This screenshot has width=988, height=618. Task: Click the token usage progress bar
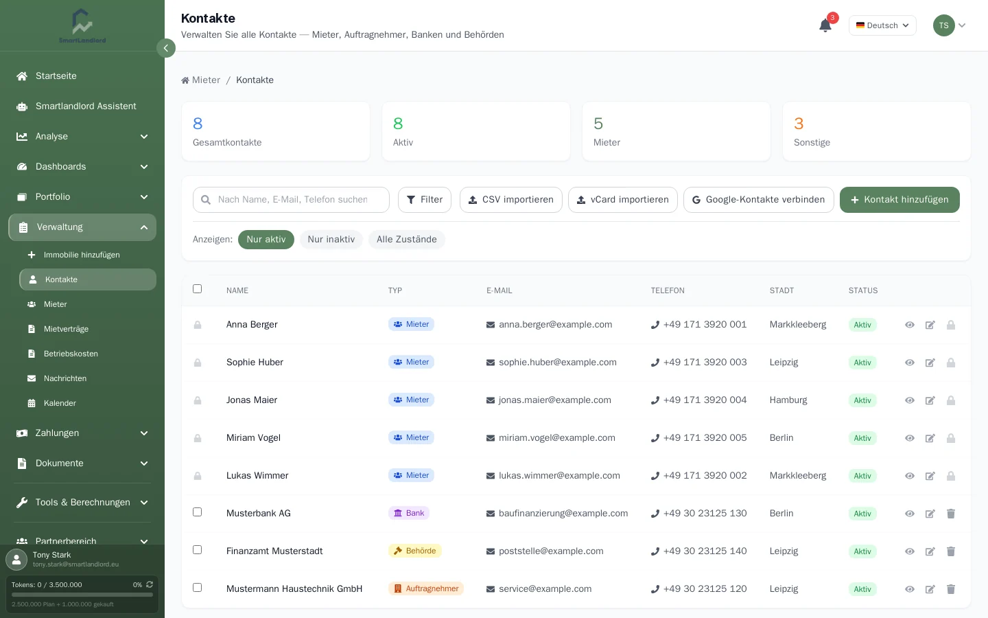pos(82,595)
